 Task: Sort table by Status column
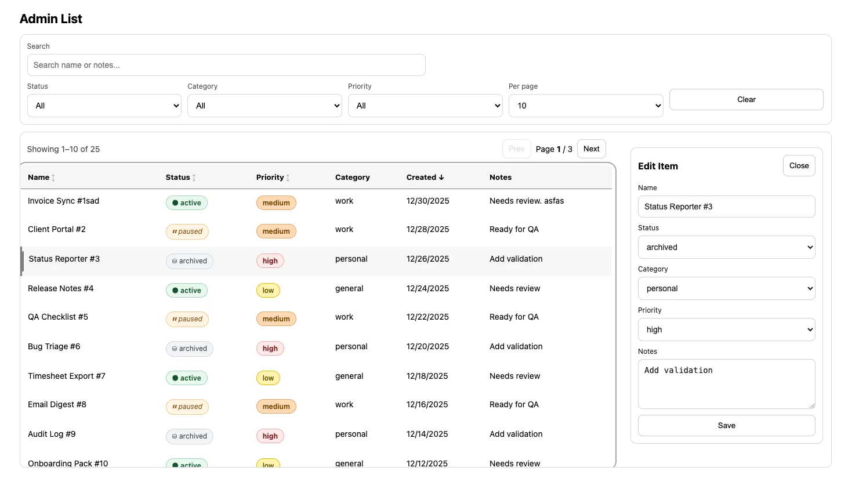pos(181,178)
